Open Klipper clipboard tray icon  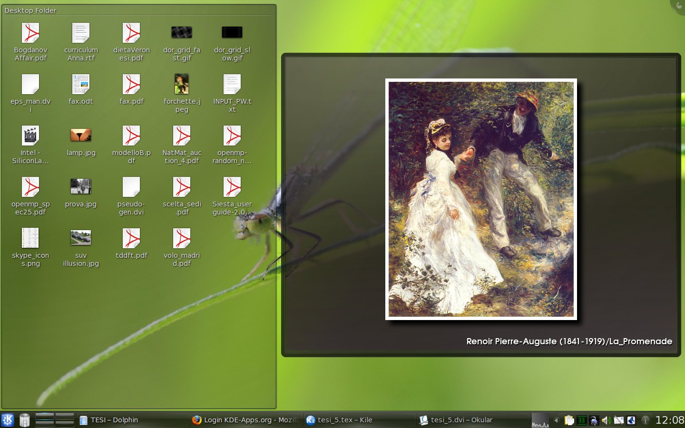[569, 420]
